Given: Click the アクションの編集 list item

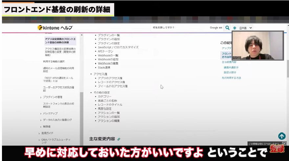Looking at the screenshot, I should pyautogui.click(x=109, y=121).
